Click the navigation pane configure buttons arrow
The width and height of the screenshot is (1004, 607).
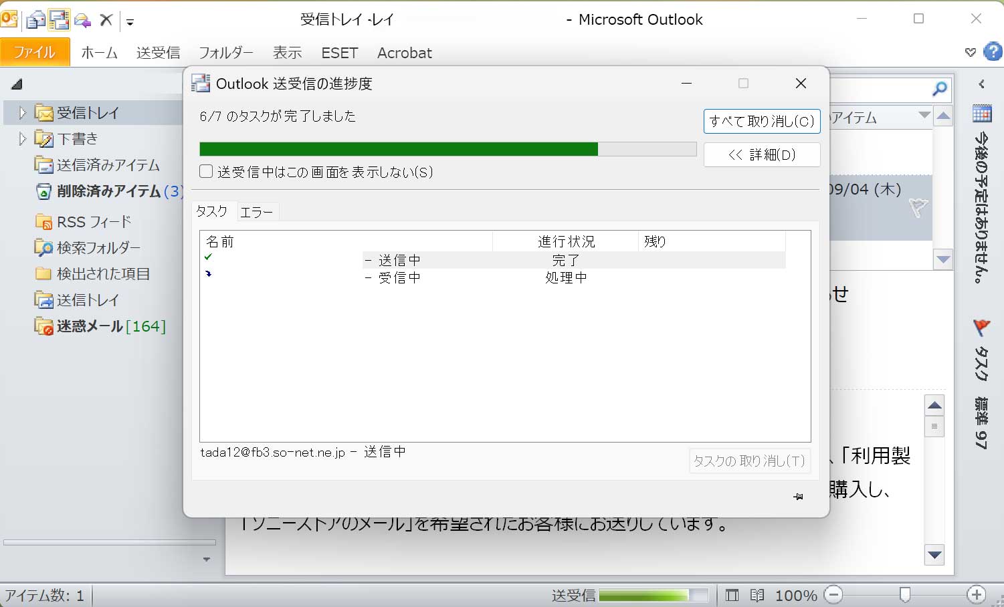(x=207, y=560)
